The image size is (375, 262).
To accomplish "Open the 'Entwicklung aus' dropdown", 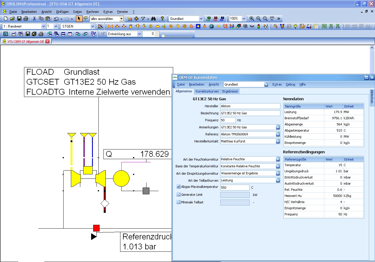I will pos(139,34).
